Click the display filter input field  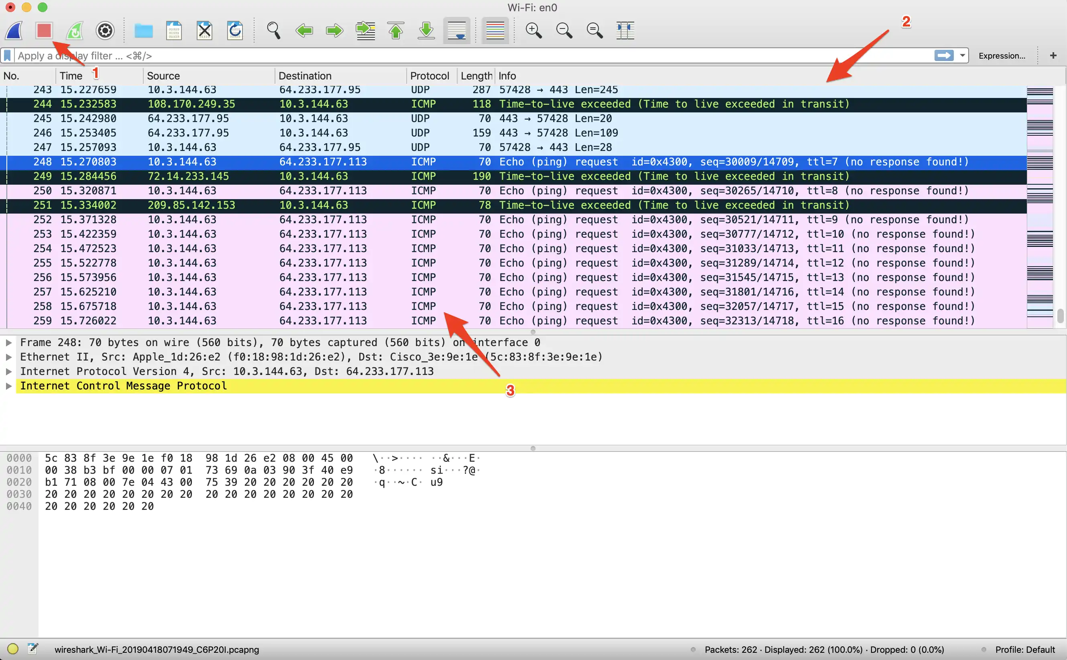[x=474, y=56]
